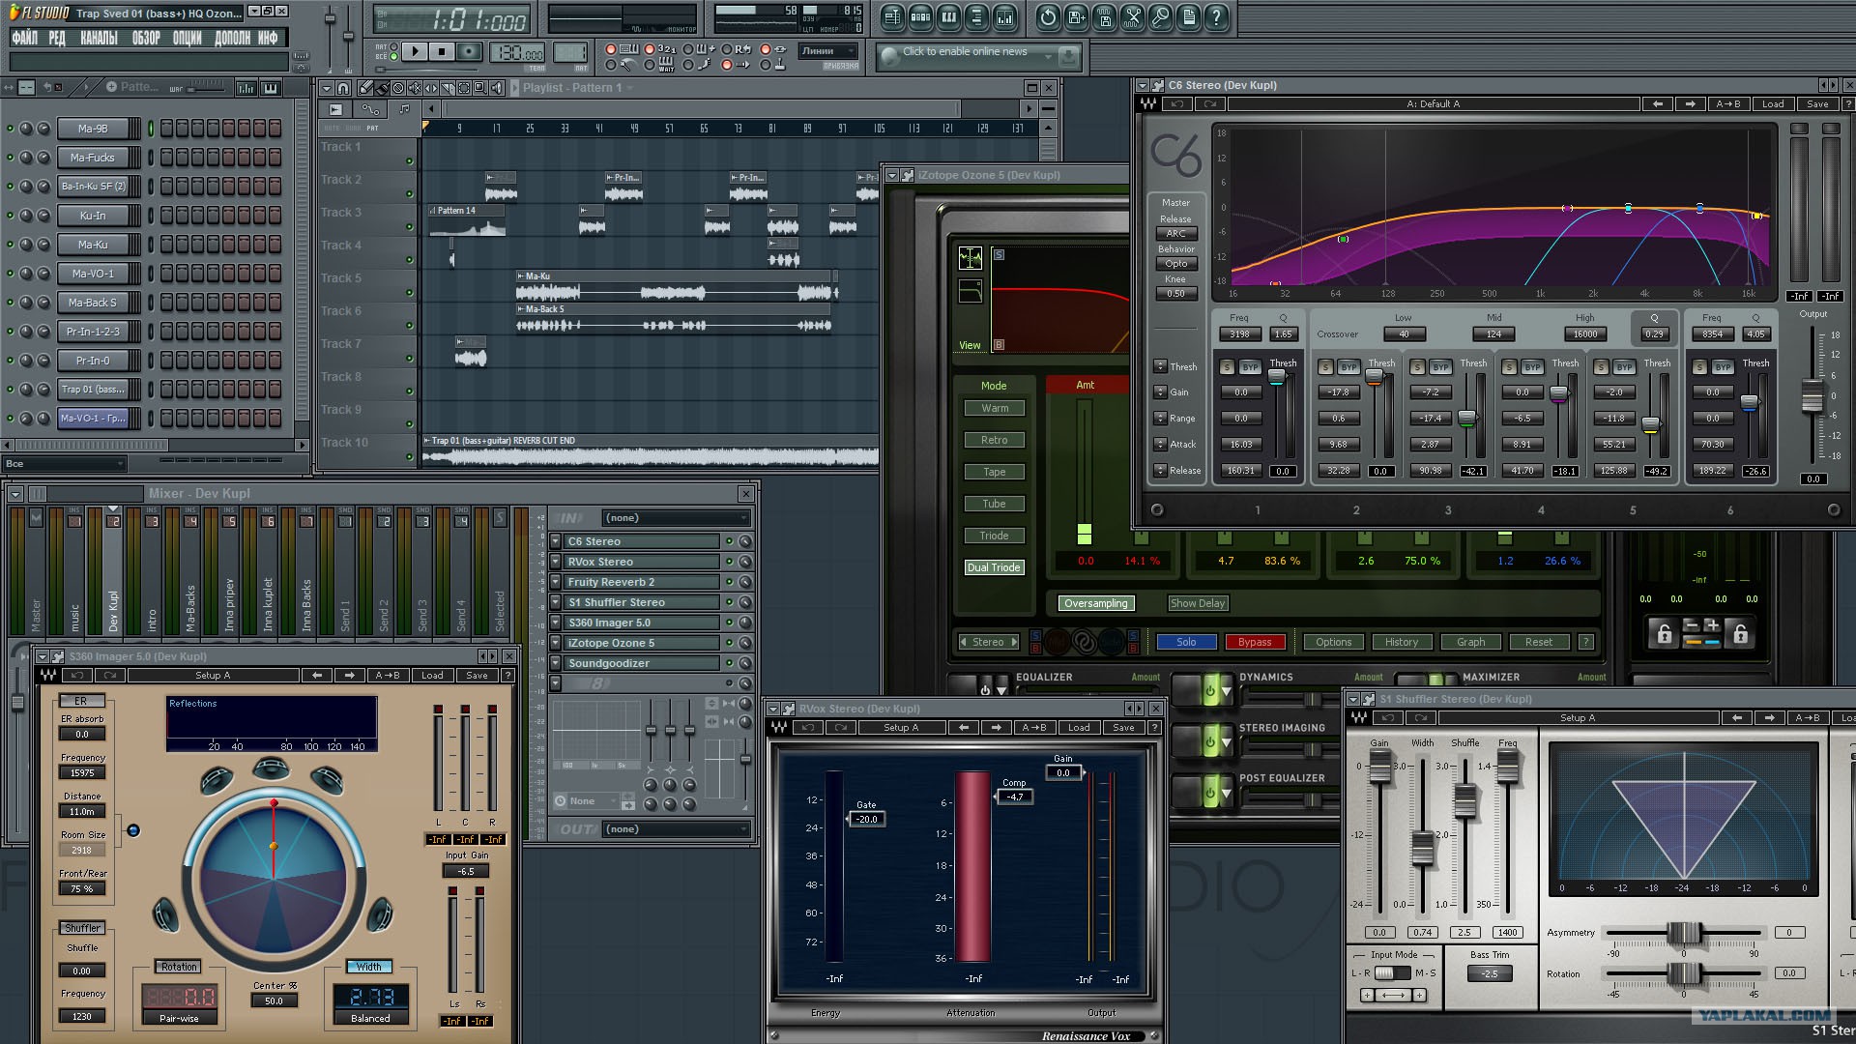Toggle the RVox Stereo effect slot LED
The height and width of the screenshot is (1044, 1856).
click(729, 562)
